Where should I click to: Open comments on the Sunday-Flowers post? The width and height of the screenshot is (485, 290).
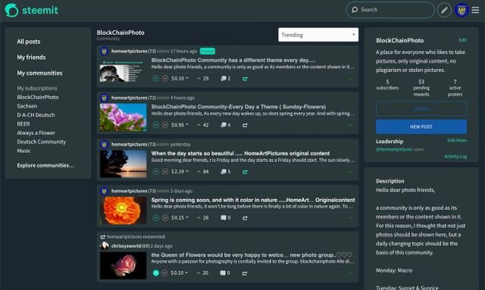click(x=226, y=125)
